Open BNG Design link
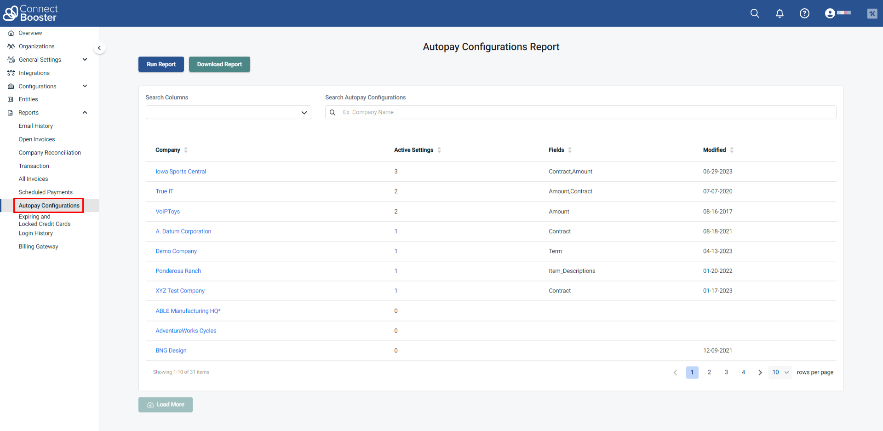Screen dimensions: 883x431 pos(171,351)
